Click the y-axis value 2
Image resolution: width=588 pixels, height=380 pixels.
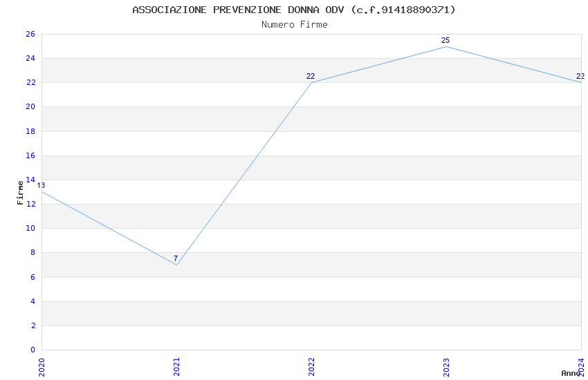pos(33,325)
